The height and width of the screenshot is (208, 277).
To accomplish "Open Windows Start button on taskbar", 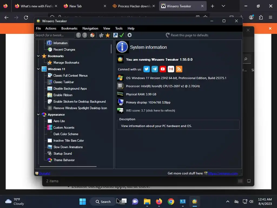I will click(x=83, y=201).
